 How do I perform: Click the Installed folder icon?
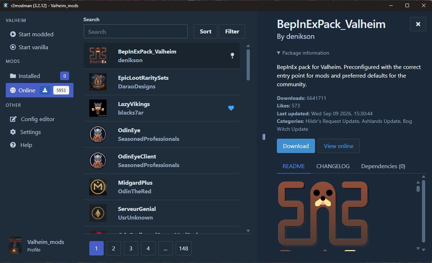(13, 76)
